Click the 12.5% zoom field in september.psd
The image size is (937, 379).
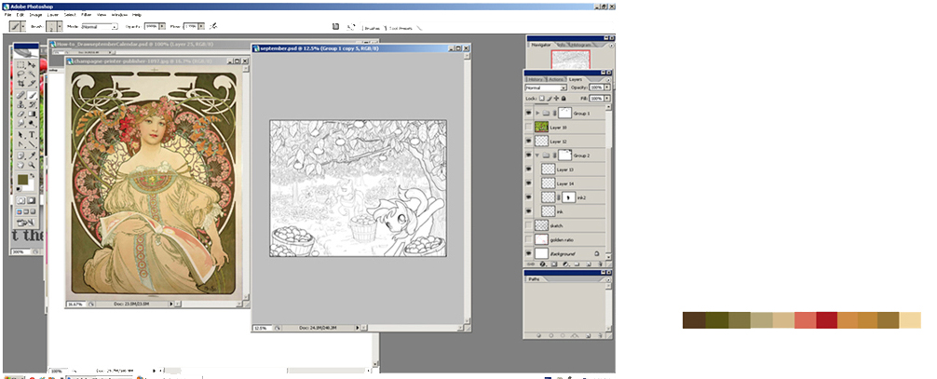coord(261,328)
